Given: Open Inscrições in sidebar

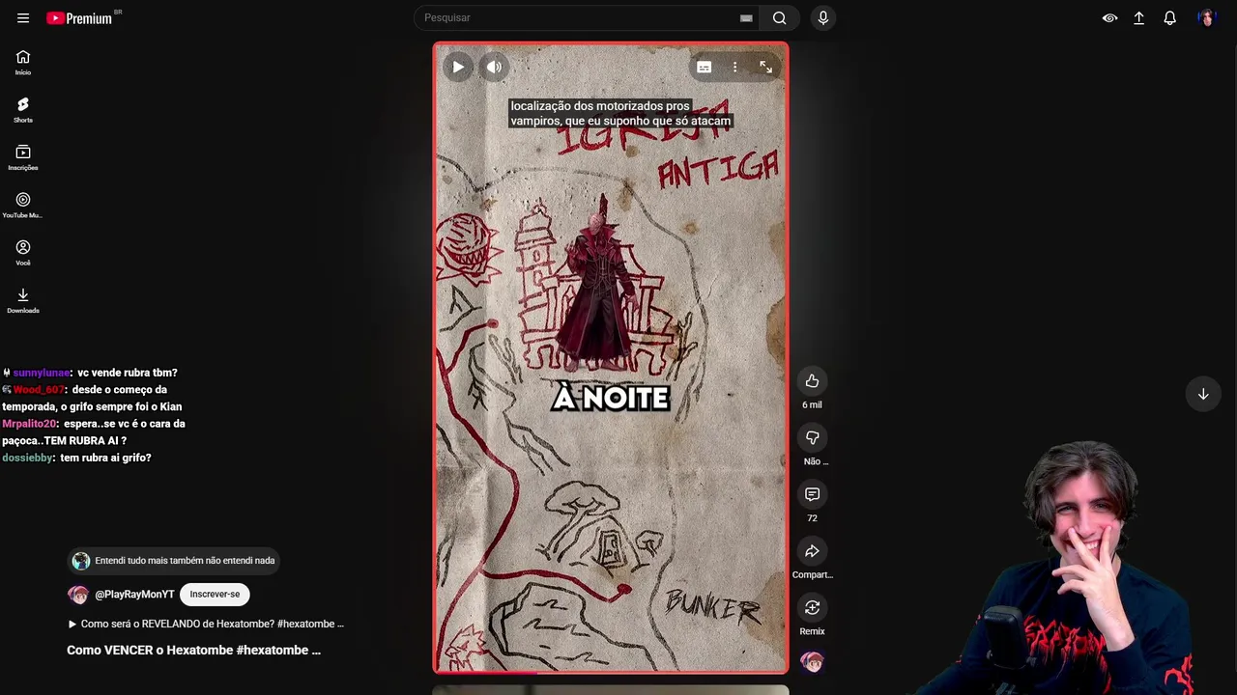Looking at the screenshot, I should (x=23, y=157).
